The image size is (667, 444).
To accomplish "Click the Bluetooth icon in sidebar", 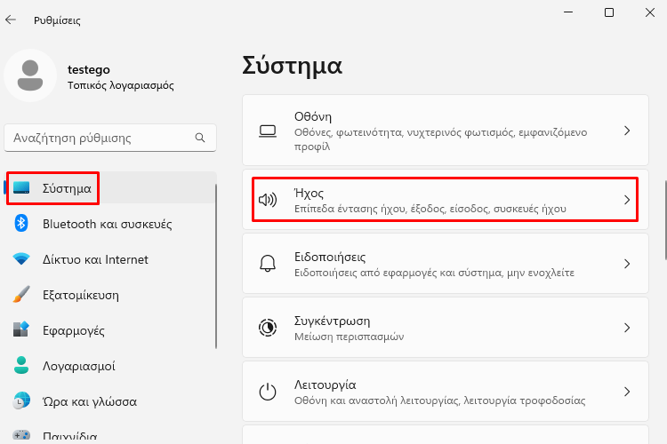I will 20,223.
